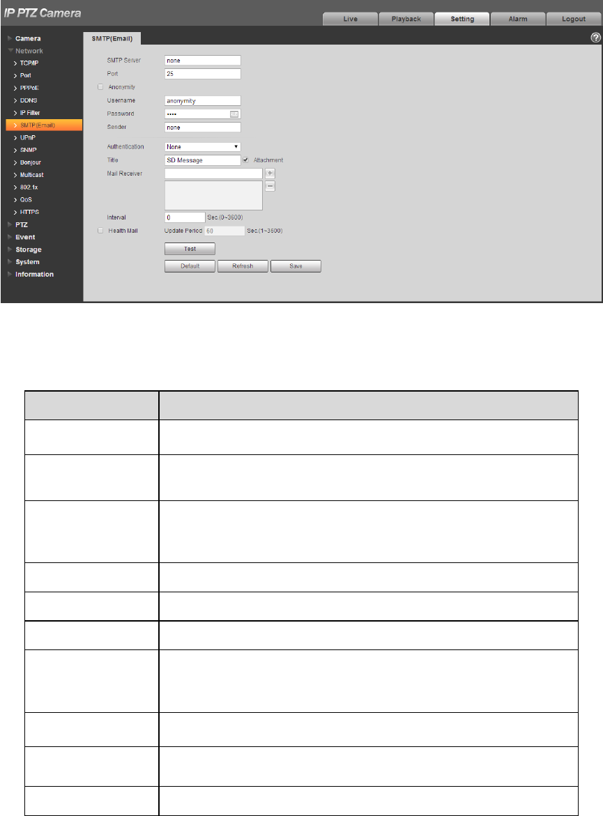This screenshot has width=603, height=816.
Task: Open Multicast settings in sidebar
Action: pyautogui.click(x=31, y=175)
